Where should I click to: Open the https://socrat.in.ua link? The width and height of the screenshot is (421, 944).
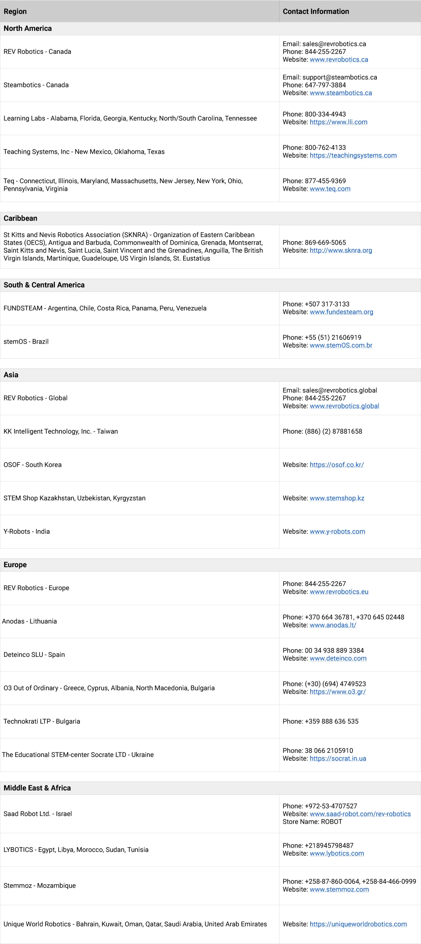coord(338,759)
